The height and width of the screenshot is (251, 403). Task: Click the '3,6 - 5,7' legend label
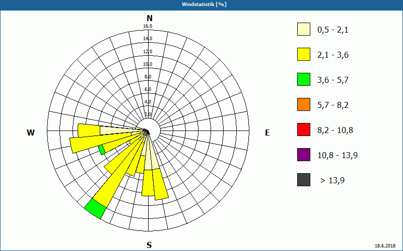pyautogui.click(x=333, y=80)
